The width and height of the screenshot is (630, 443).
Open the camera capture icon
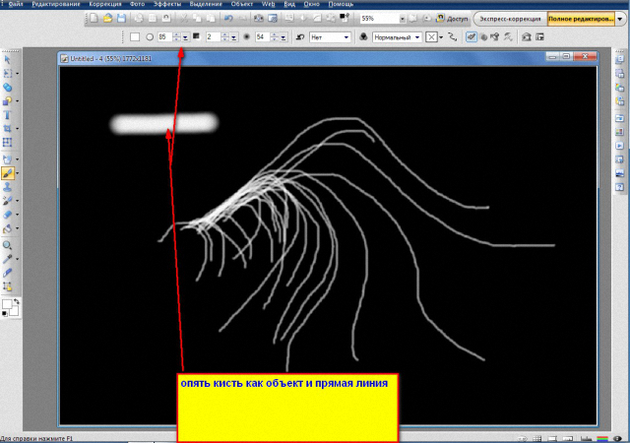[259, 18]
